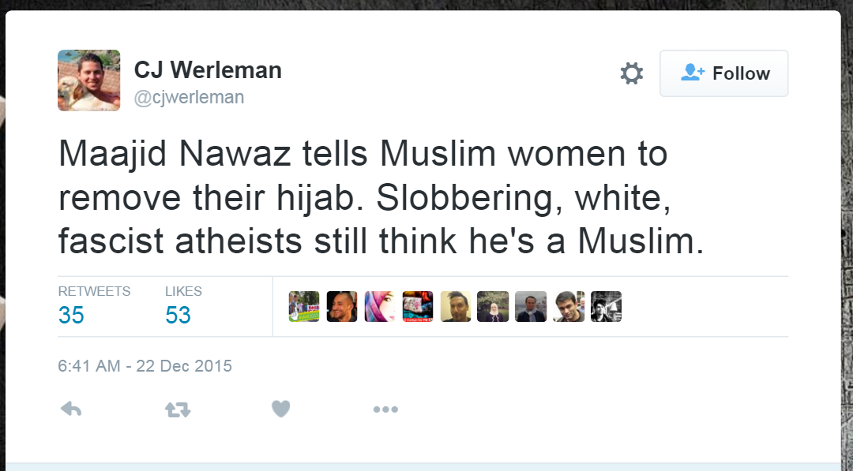Retweet this tweet via retweet icon
The width and height of the screenshot is (853, 471).
click(177, 409)
